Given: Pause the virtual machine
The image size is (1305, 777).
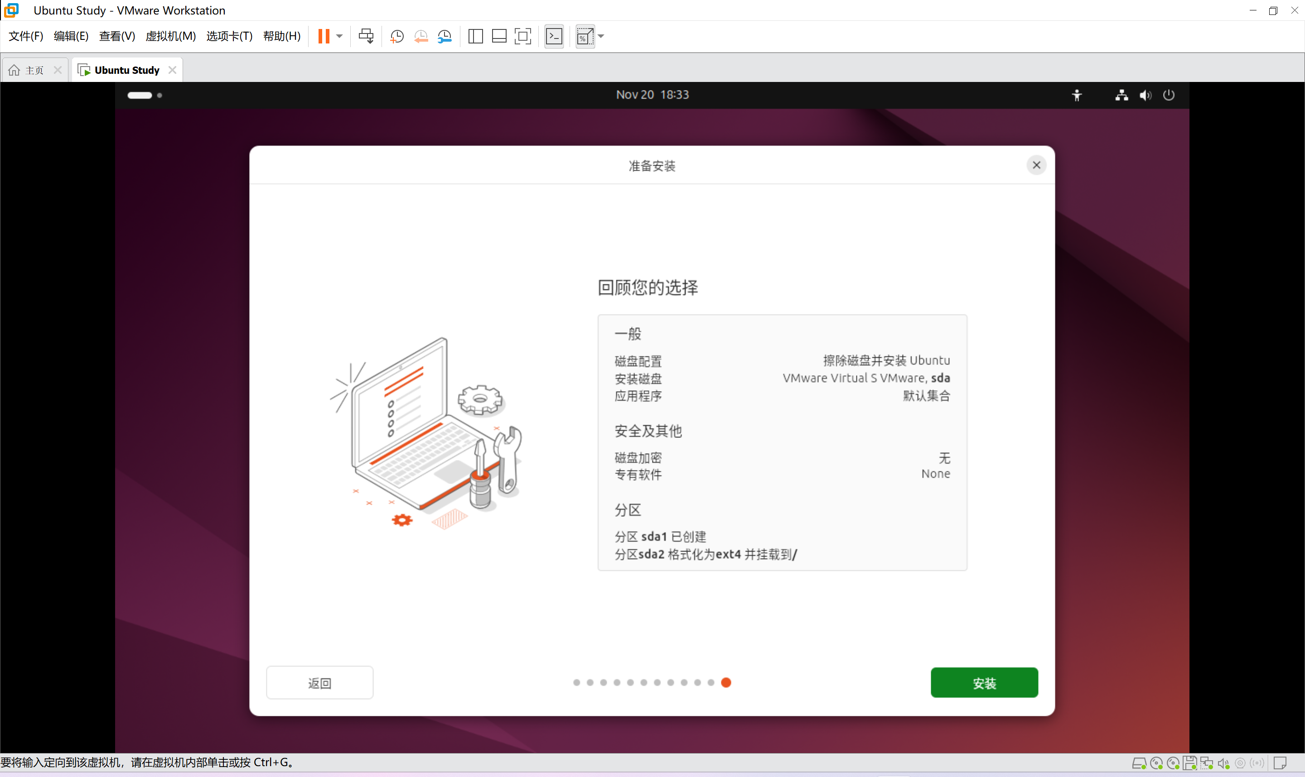Looking at the screenshot, I should click(x=324, y=36).
